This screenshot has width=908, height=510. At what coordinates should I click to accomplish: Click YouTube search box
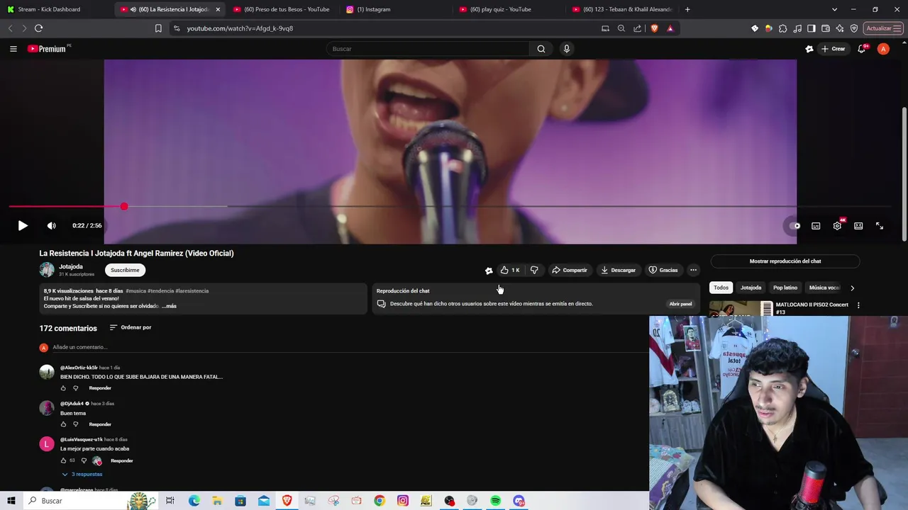pyautogui.click(x=428, y=49)
